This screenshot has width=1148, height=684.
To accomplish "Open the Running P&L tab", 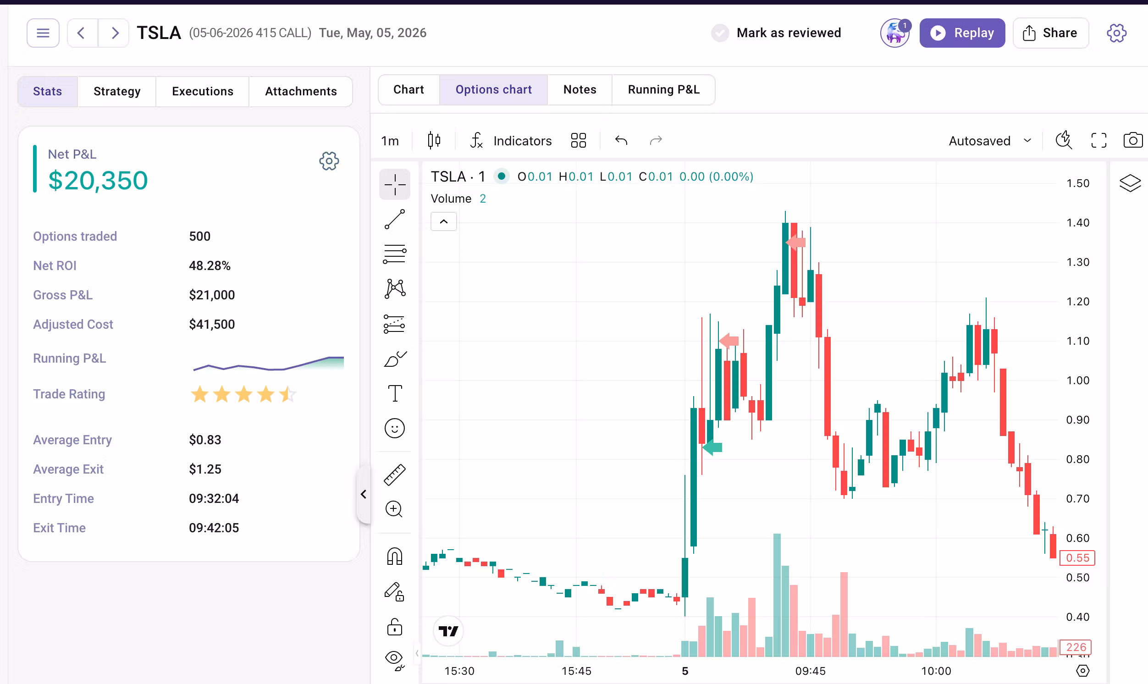I will pyautogui.click(x=664, y=89).
